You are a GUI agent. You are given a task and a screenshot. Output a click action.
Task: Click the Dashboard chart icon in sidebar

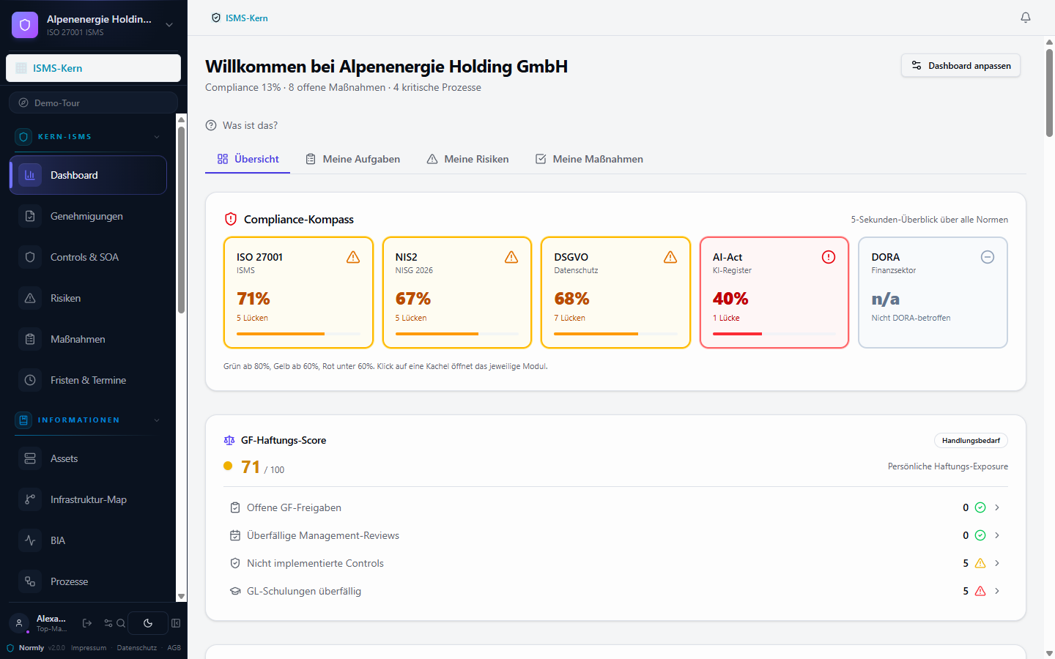click(x=30, y=175)
